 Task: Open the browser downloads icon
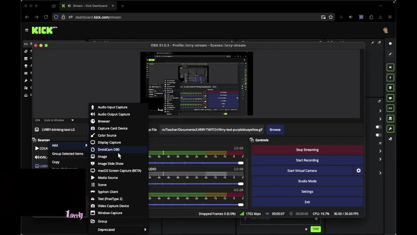click(x=380, y=17)
